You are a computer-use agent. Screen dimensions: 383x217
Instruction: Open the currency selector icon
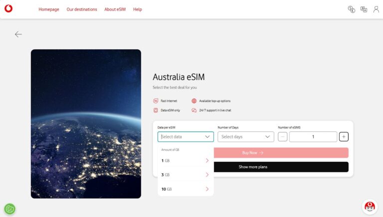351,9
